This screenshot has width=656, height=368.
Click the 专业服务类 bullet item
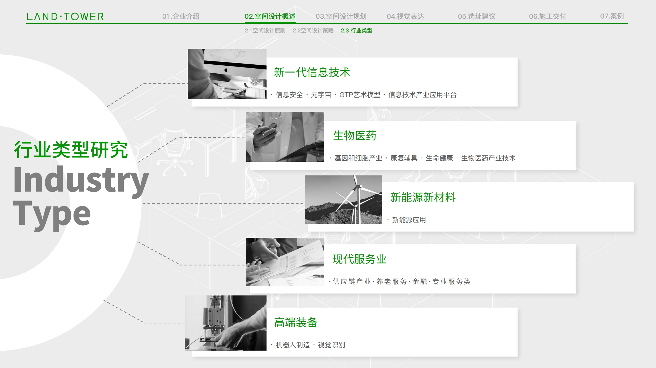point(452,281)
